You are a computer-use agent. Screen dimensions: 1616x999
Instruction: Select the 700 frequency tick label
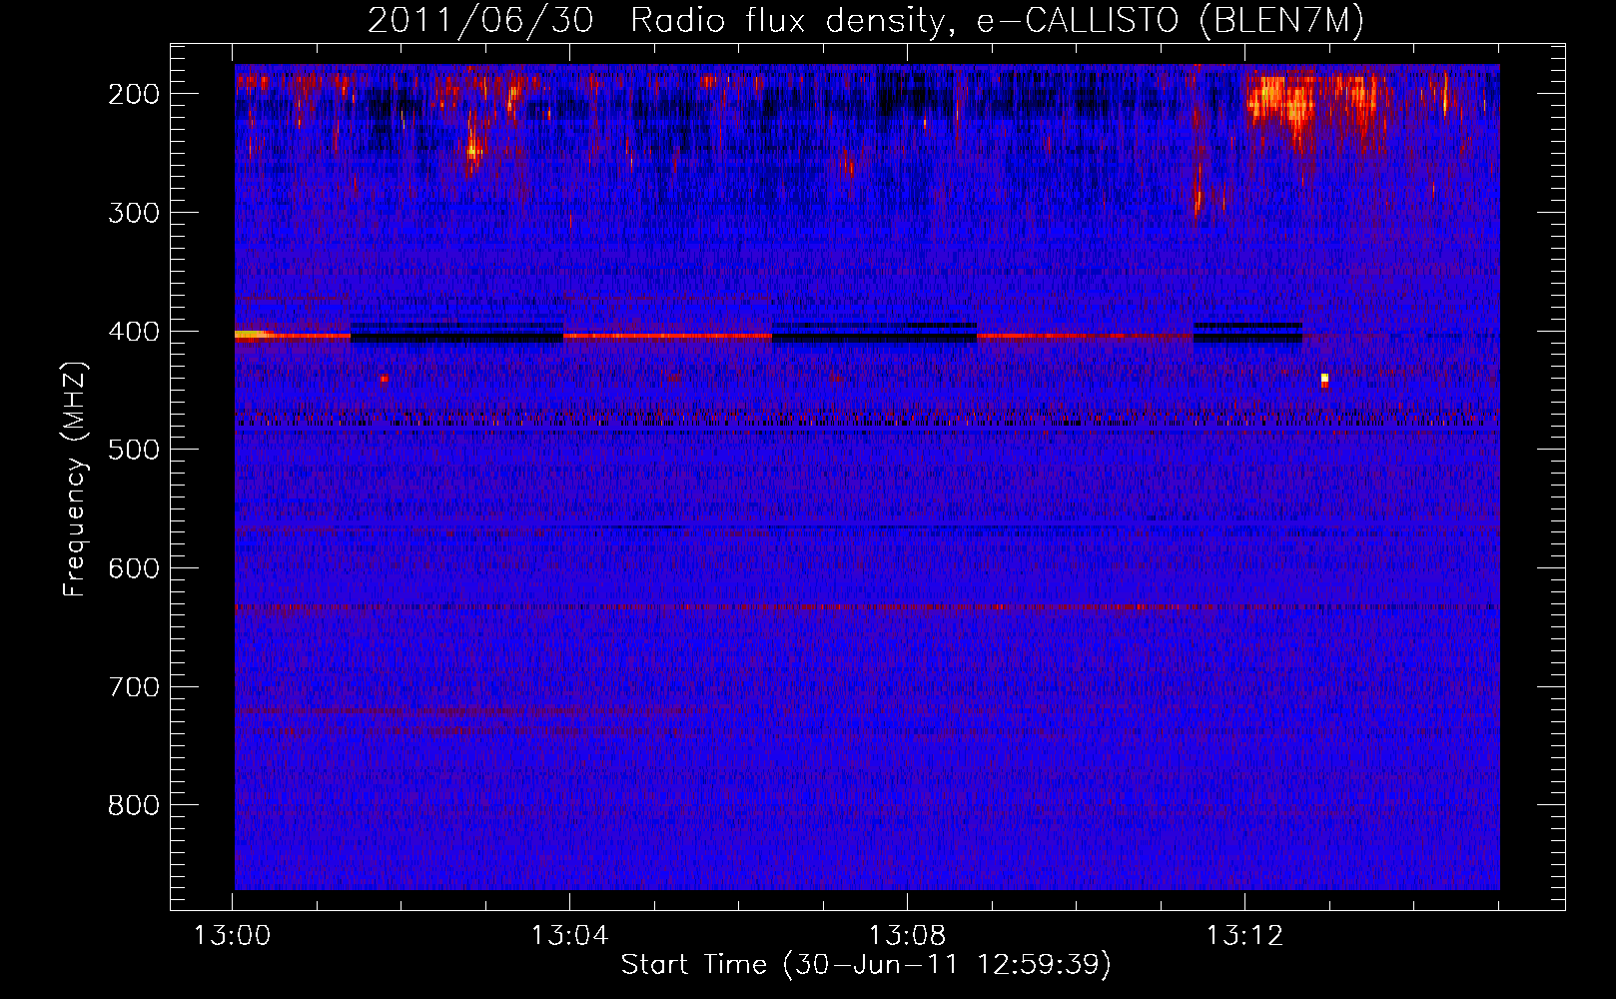click(134, 687)
